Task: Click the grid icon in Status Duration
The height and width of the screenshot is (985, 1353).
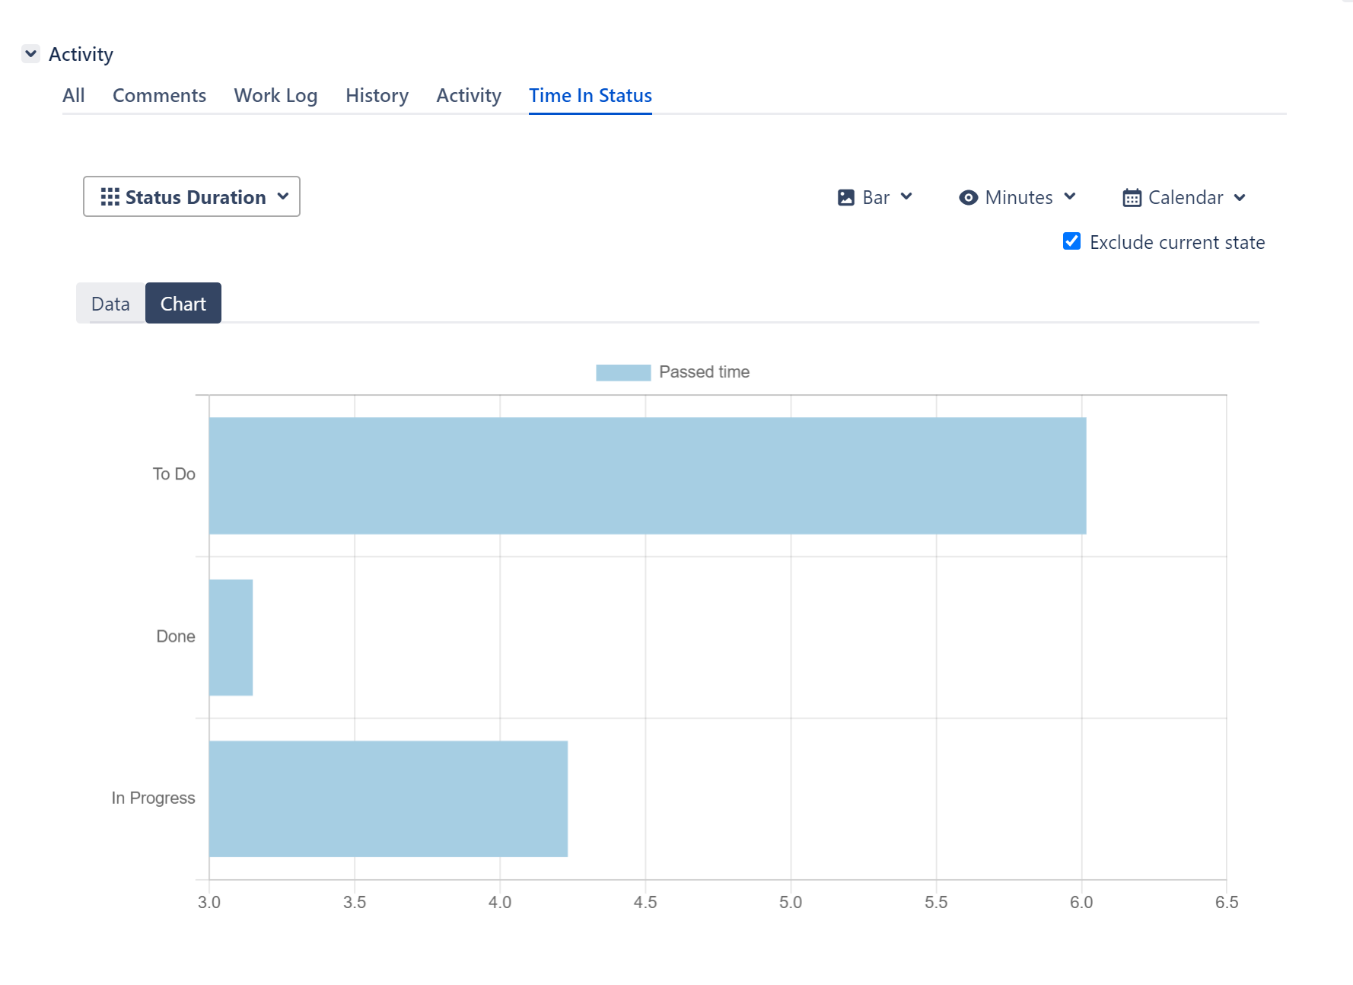Action: 110,197
